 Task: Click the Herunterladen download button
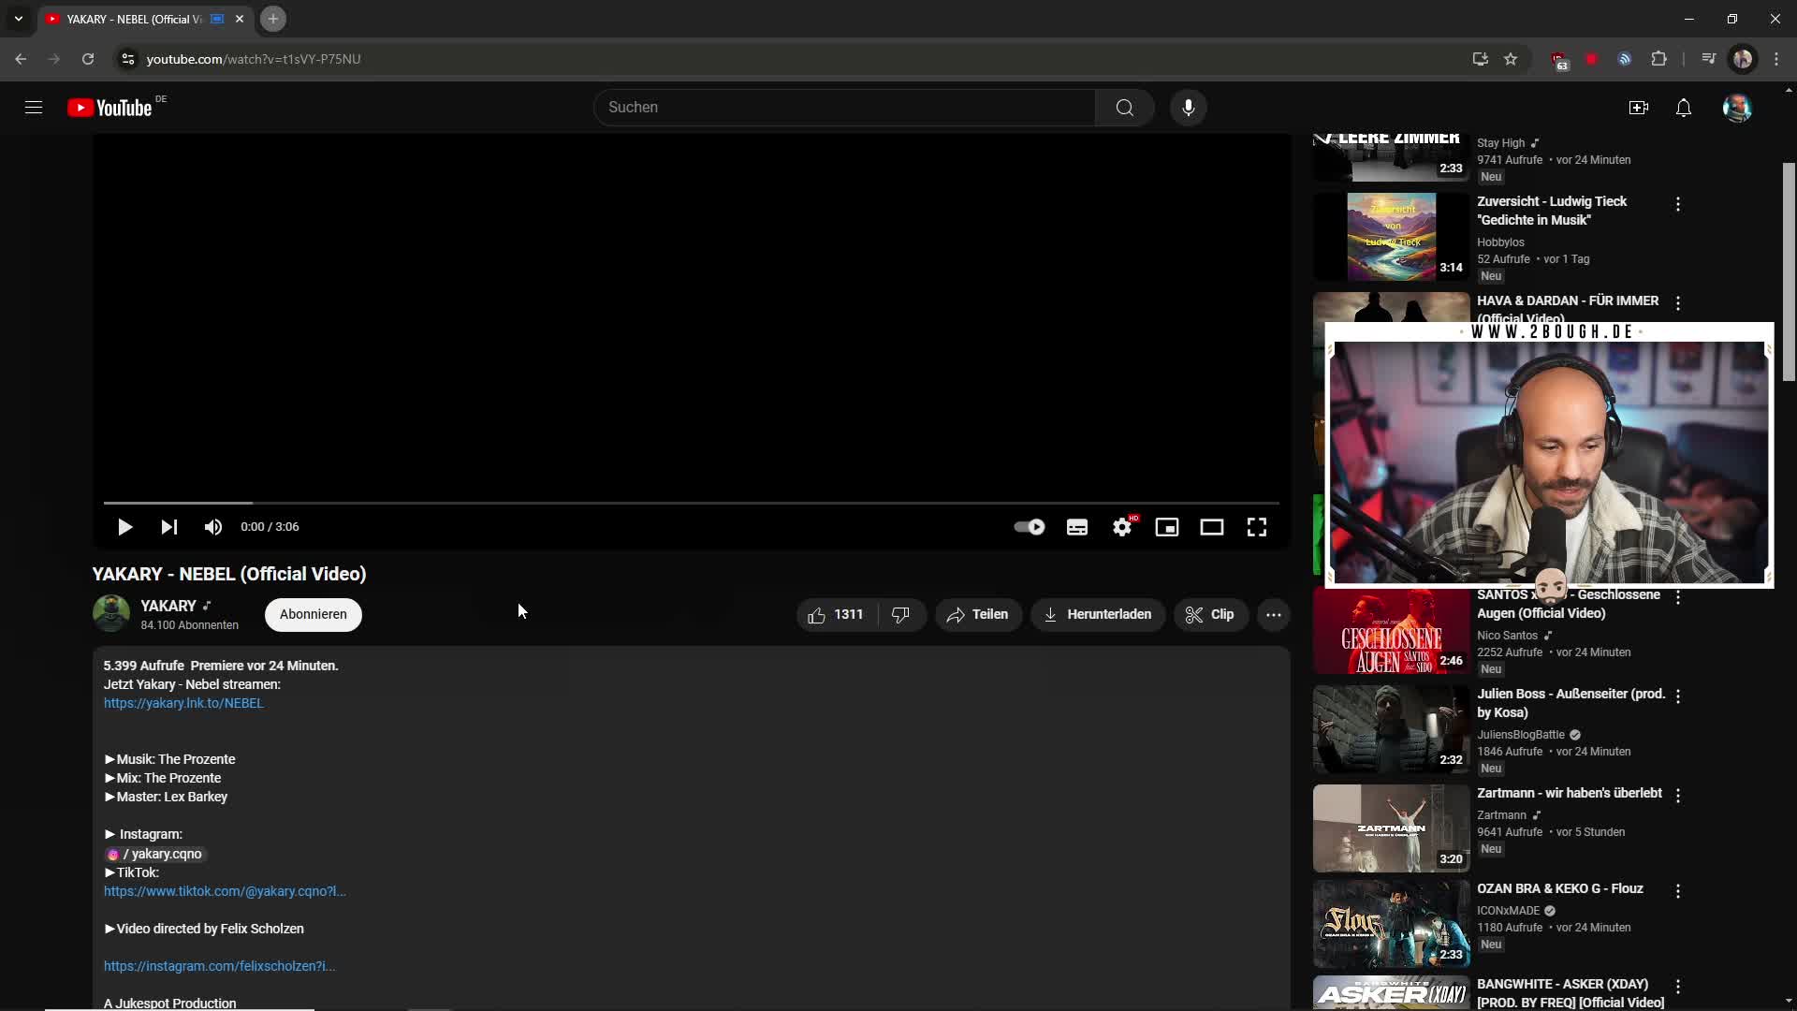(1098, 615)
